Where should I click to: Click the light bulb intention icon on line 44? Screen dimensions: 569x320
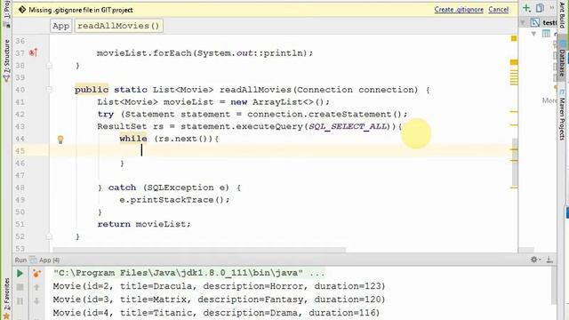[x=60, y=140]
